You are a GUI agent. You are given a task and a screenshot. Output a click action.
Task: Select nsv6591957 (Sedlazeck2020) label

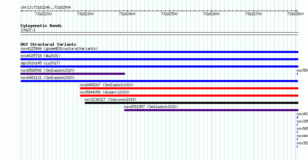coord(151,107)
